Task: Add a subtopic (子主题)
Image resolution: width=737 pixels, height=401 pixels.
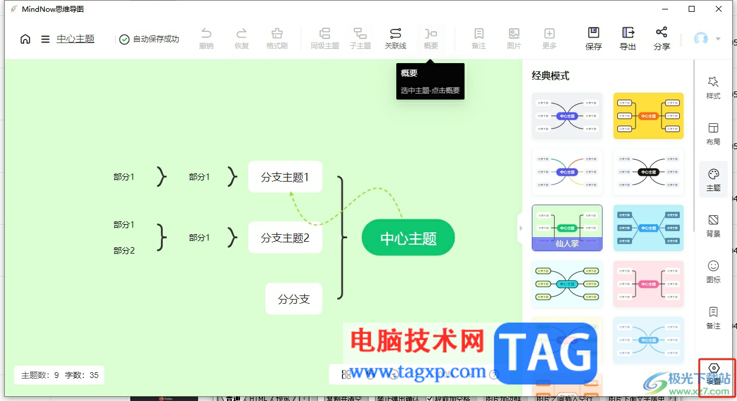Action: click(x=360, y=39)
